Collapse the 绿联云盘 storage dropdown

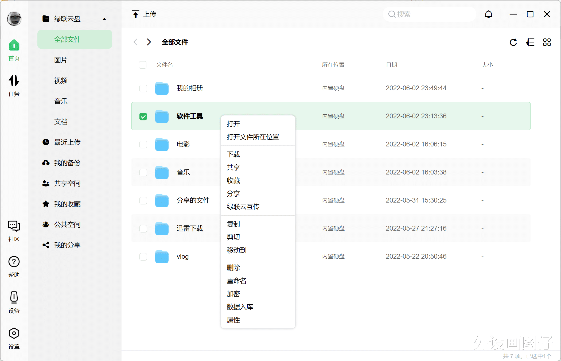104,19
